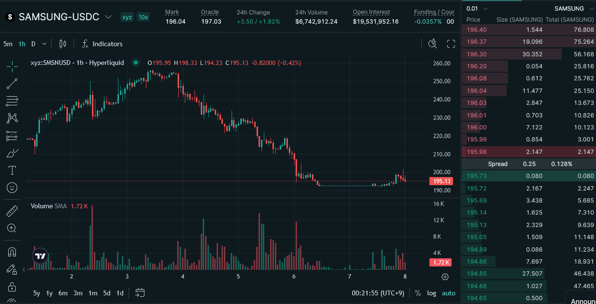Open the 0.01 price grouping dropdown

pos(477,9)
